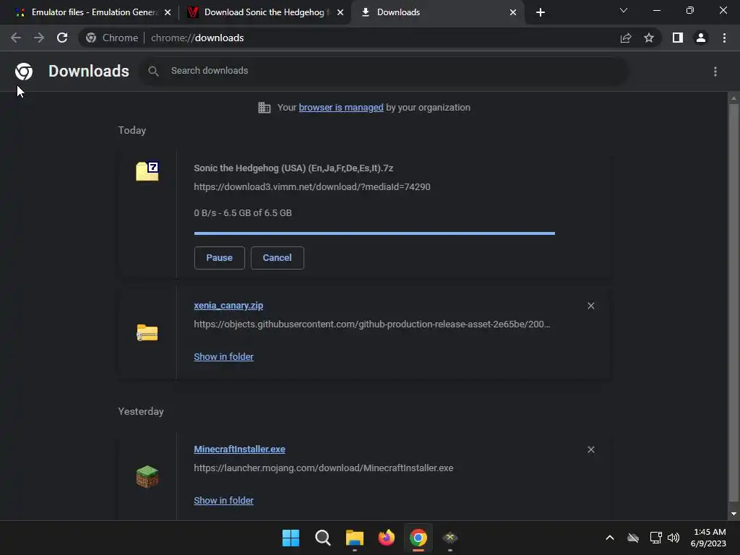The width and height of the screenshot is (740, 555).
Task: Close the Downloads tab
Action: (x=513, y=12)
